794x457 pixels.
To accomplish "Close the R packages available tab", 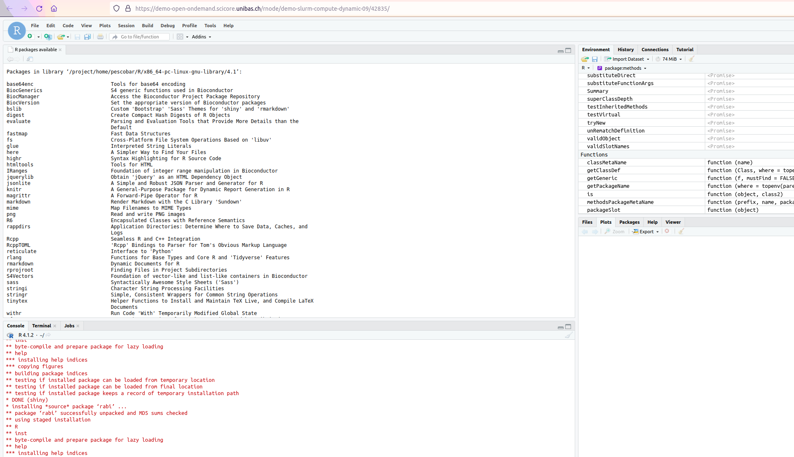I will pyautogui.click(x=60, y=50).
